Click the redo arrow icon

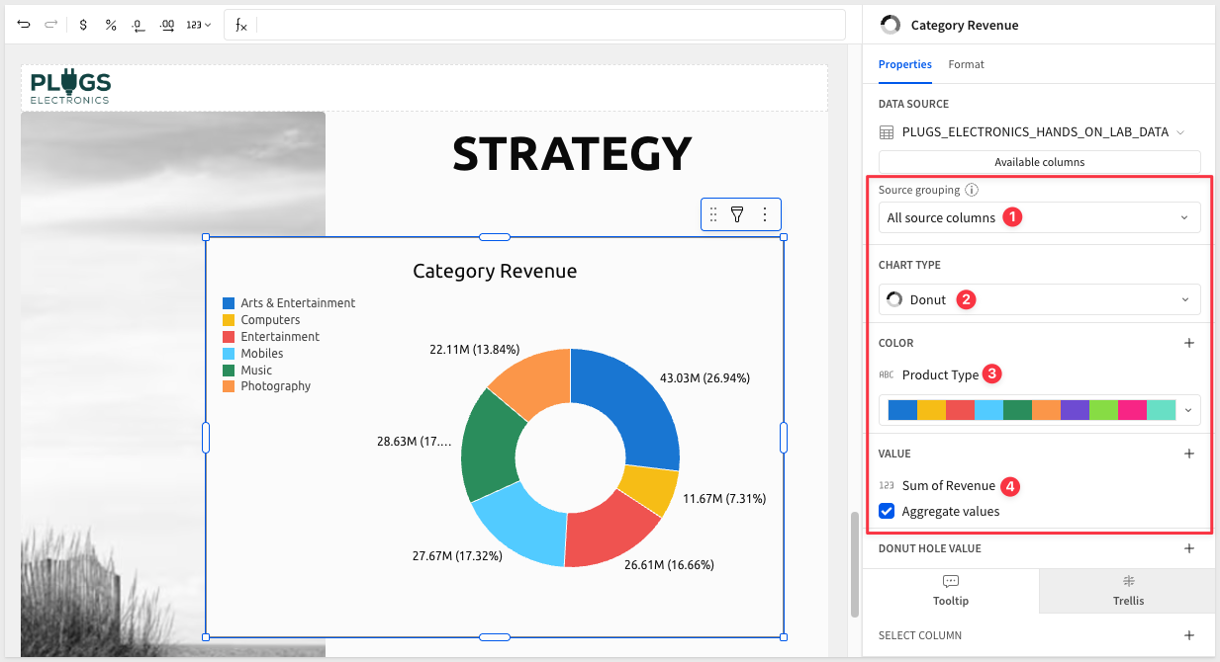tap(51, 24)
